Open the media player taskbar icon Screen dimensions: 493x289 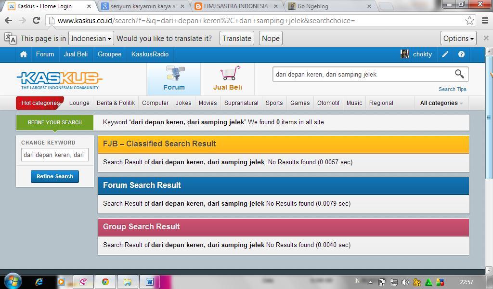pos(61,282)
